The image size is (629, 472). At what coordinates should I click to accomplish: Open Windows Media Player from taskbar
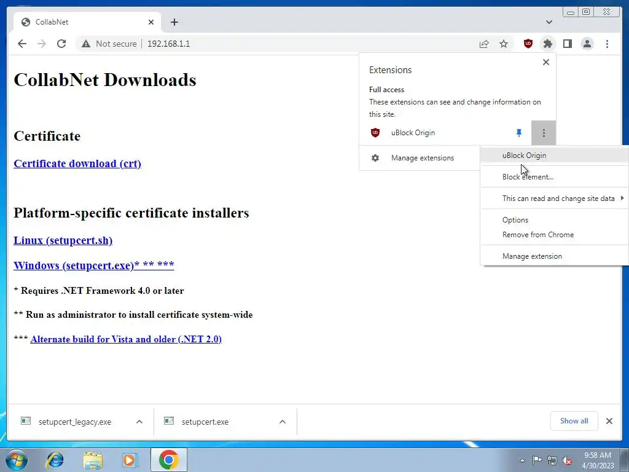click(x=130, y=460)
